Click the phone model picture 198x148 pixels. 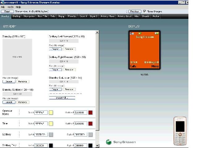180,131
